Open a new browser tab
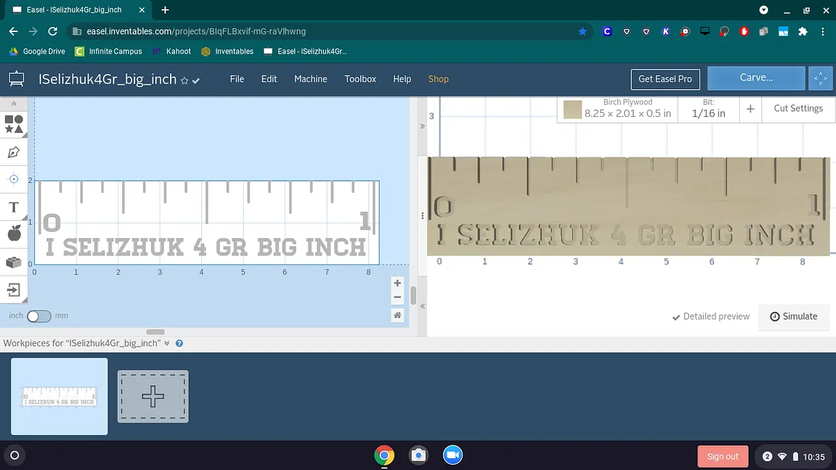The height and width of the screenshot is (470, 836). (165, 10)
